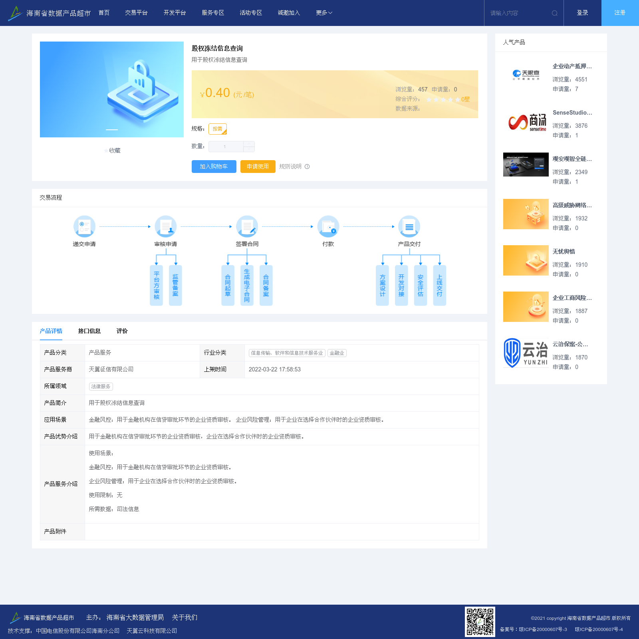Select the 按需 specification option
Screen dimensions: 639x639
(x=218, y=129)
